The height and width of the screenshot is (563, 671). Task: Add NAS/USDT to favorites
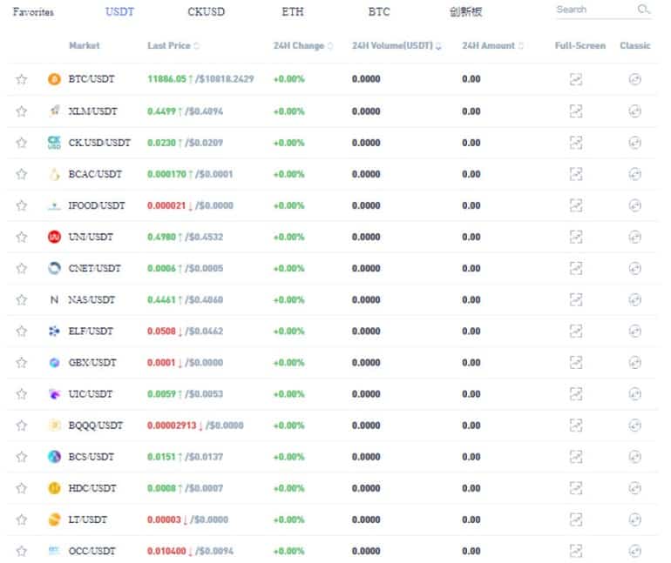point(22,299)
